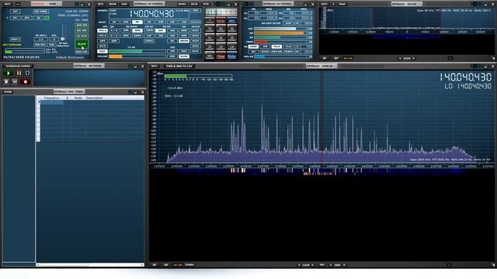
Task: Select DIGITAL mode
Action: point(196,22)
